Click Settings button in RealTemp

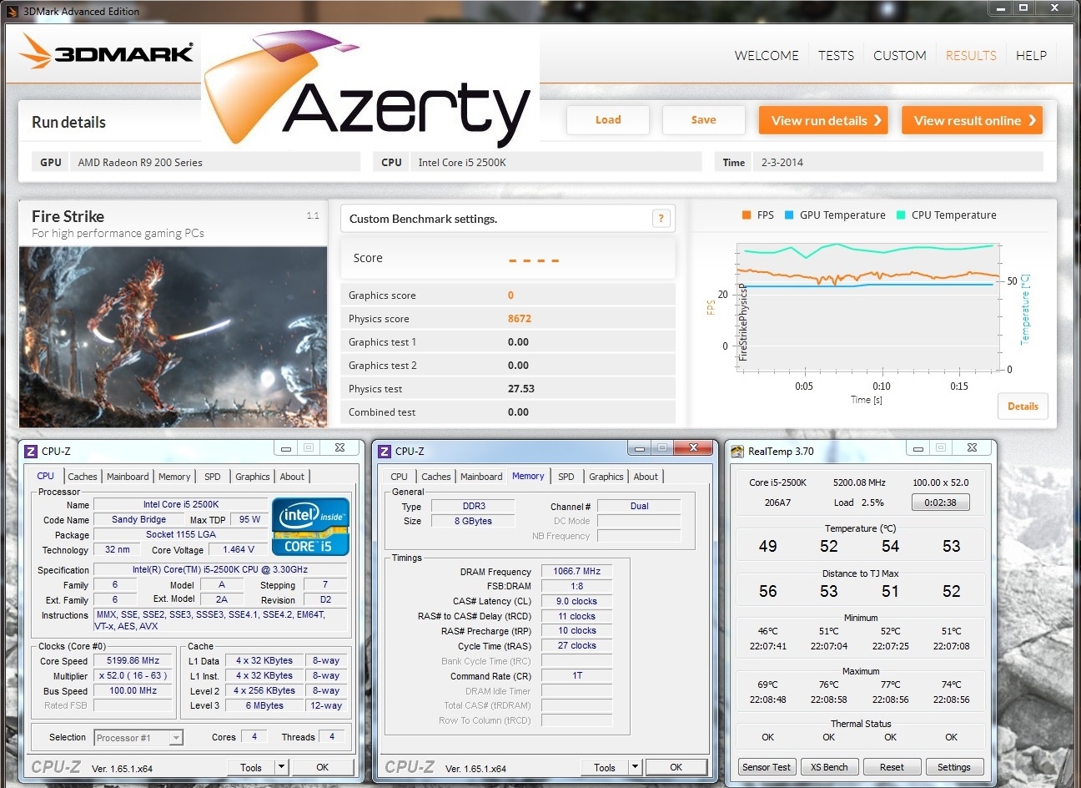pos(954,767)
